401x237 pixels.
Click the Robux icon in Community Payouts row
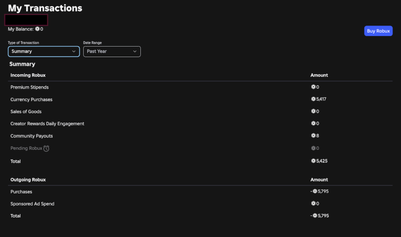[x=313, y=136]
